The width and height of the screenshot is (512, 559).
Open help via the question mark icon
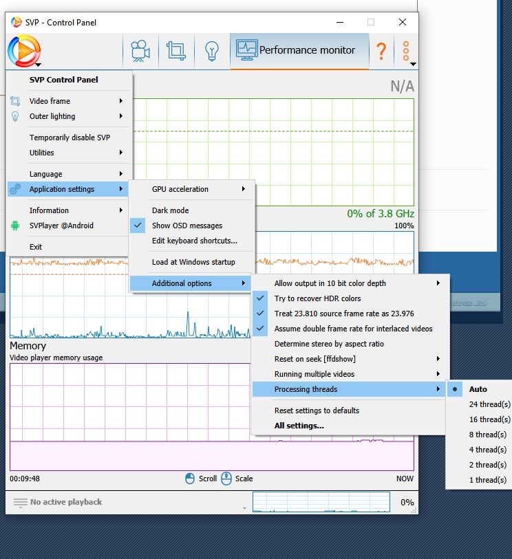click(x=381, y=51)
